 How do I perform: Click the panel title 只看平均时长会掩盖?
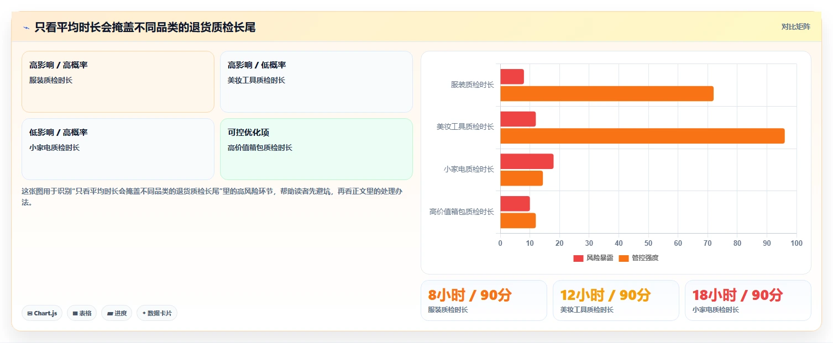[145, 28]
